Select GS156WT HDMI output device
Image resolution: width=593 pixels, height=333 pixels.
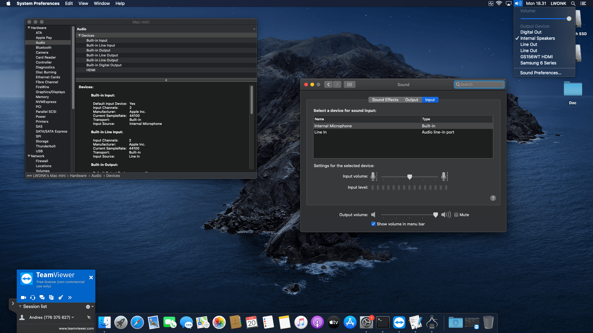pos(536,57)
